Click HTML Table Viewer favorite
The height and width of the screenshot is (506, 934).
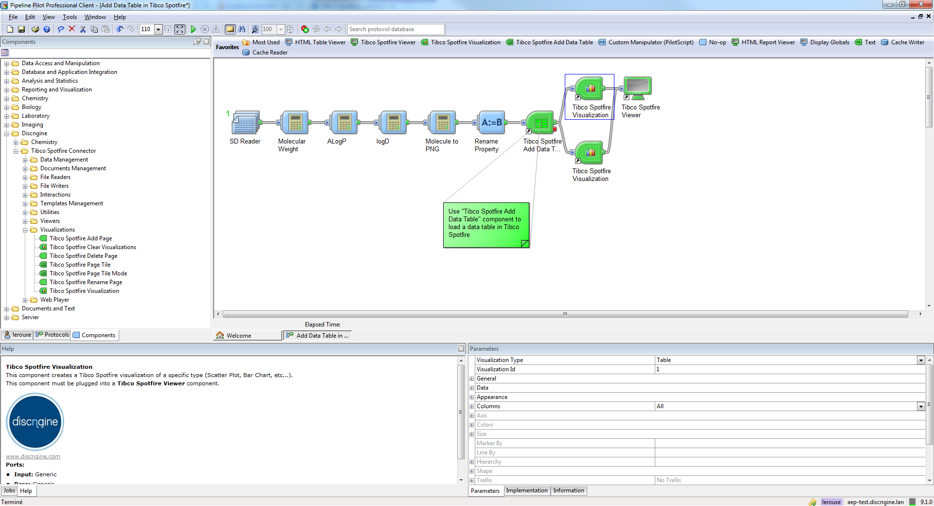tap(315, 42)
